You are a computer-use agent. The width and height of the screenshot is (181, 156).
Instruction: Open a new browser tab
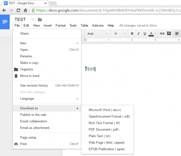tap(53, 3)
